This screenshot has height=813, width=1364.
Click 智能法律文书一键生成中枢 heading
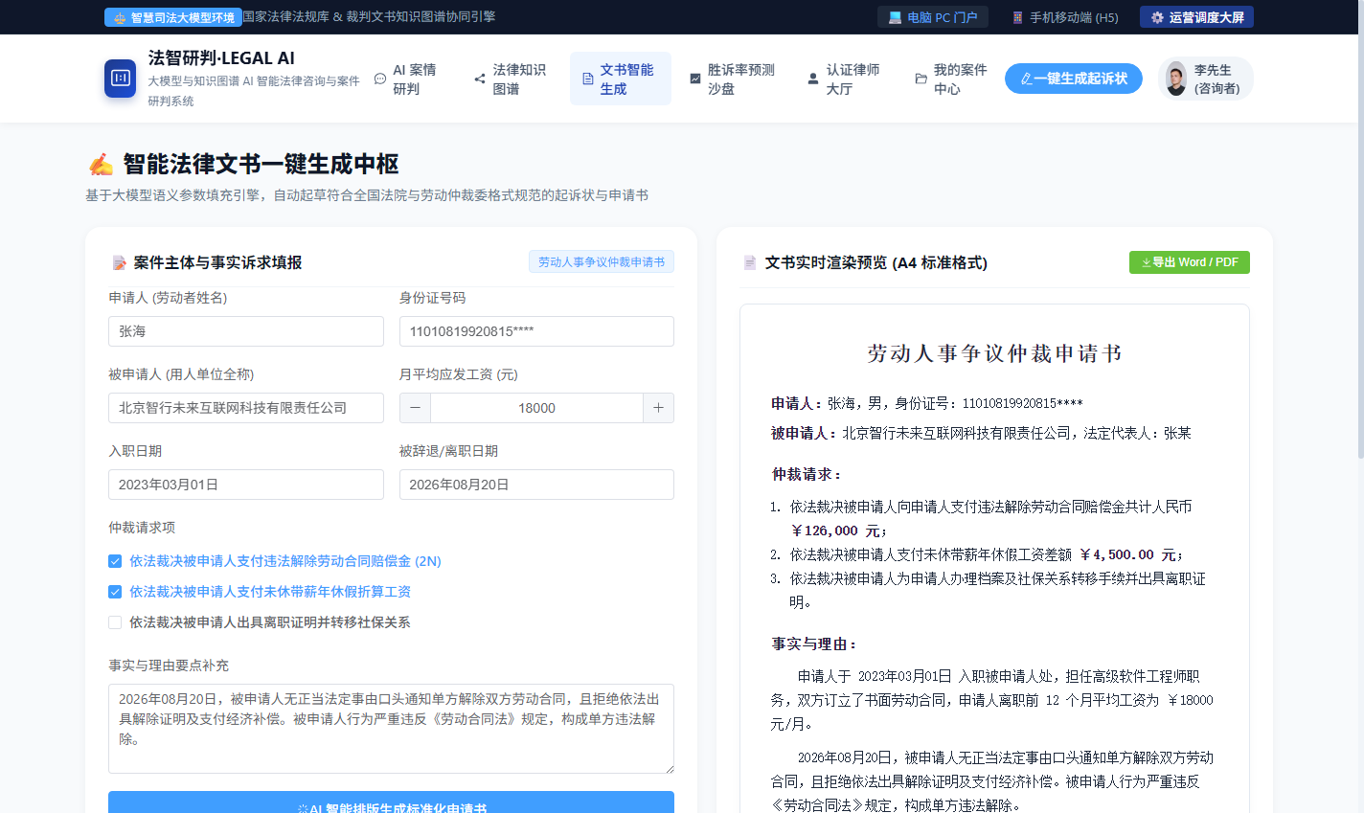pos(261,165)
